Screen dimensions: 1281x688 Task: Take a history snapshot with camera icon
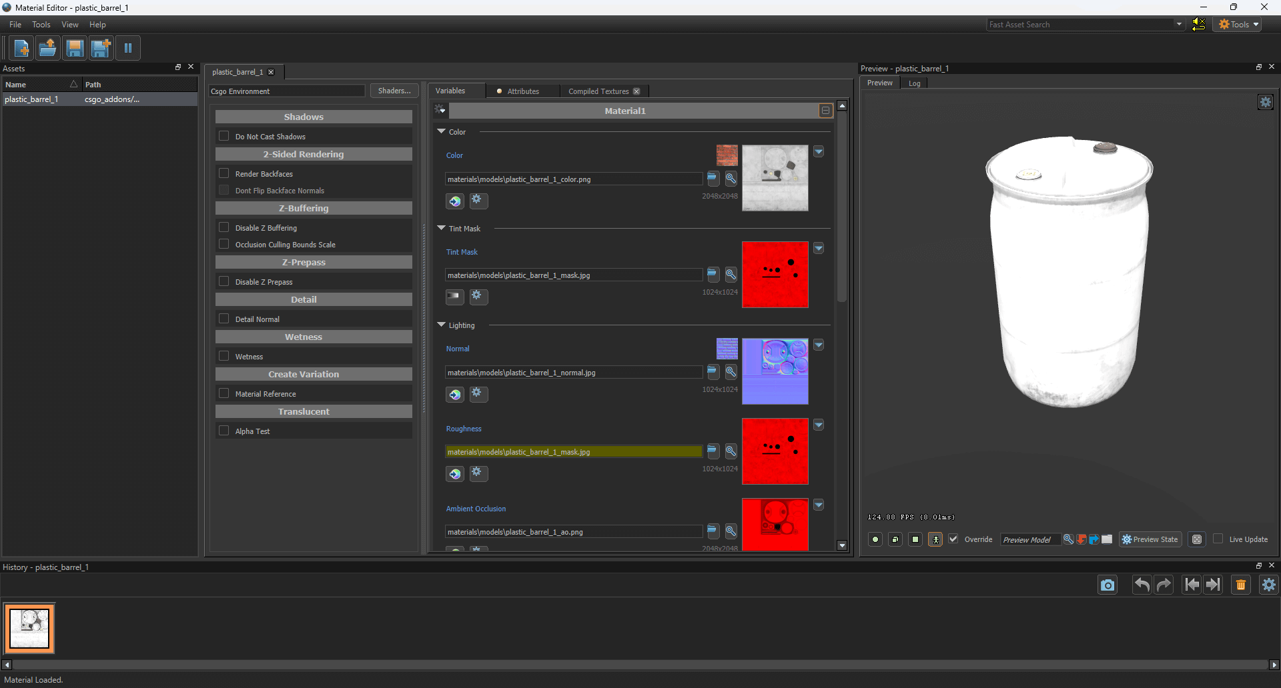(1108, 585)
